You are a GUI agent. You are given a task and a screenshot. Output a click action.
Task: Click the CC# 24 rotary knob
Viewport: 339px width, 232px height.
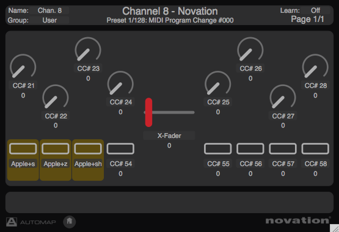click(120, 83)
